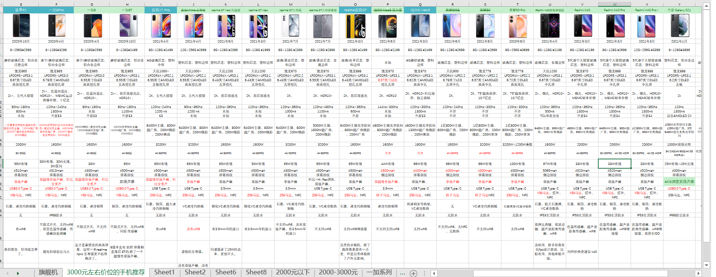Select the 荣耀50 Pro phone image

point(517,26)
